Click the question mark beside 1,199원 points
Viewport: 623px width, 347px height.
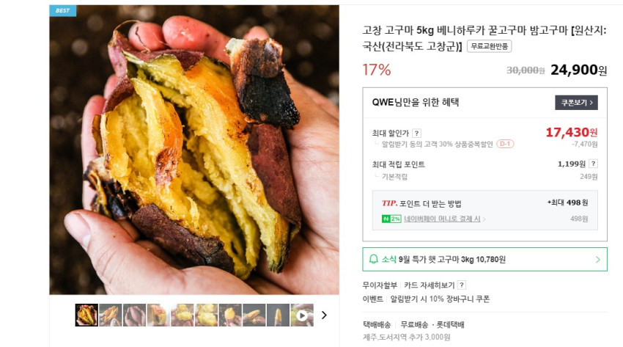coord(593,164)
